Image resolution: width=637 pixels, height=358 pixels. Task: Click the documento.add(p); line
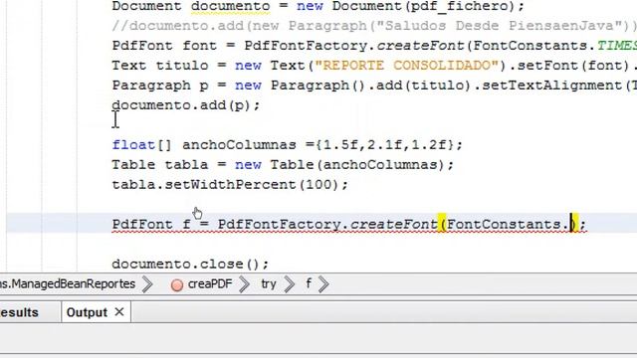(x=186, y=105)
